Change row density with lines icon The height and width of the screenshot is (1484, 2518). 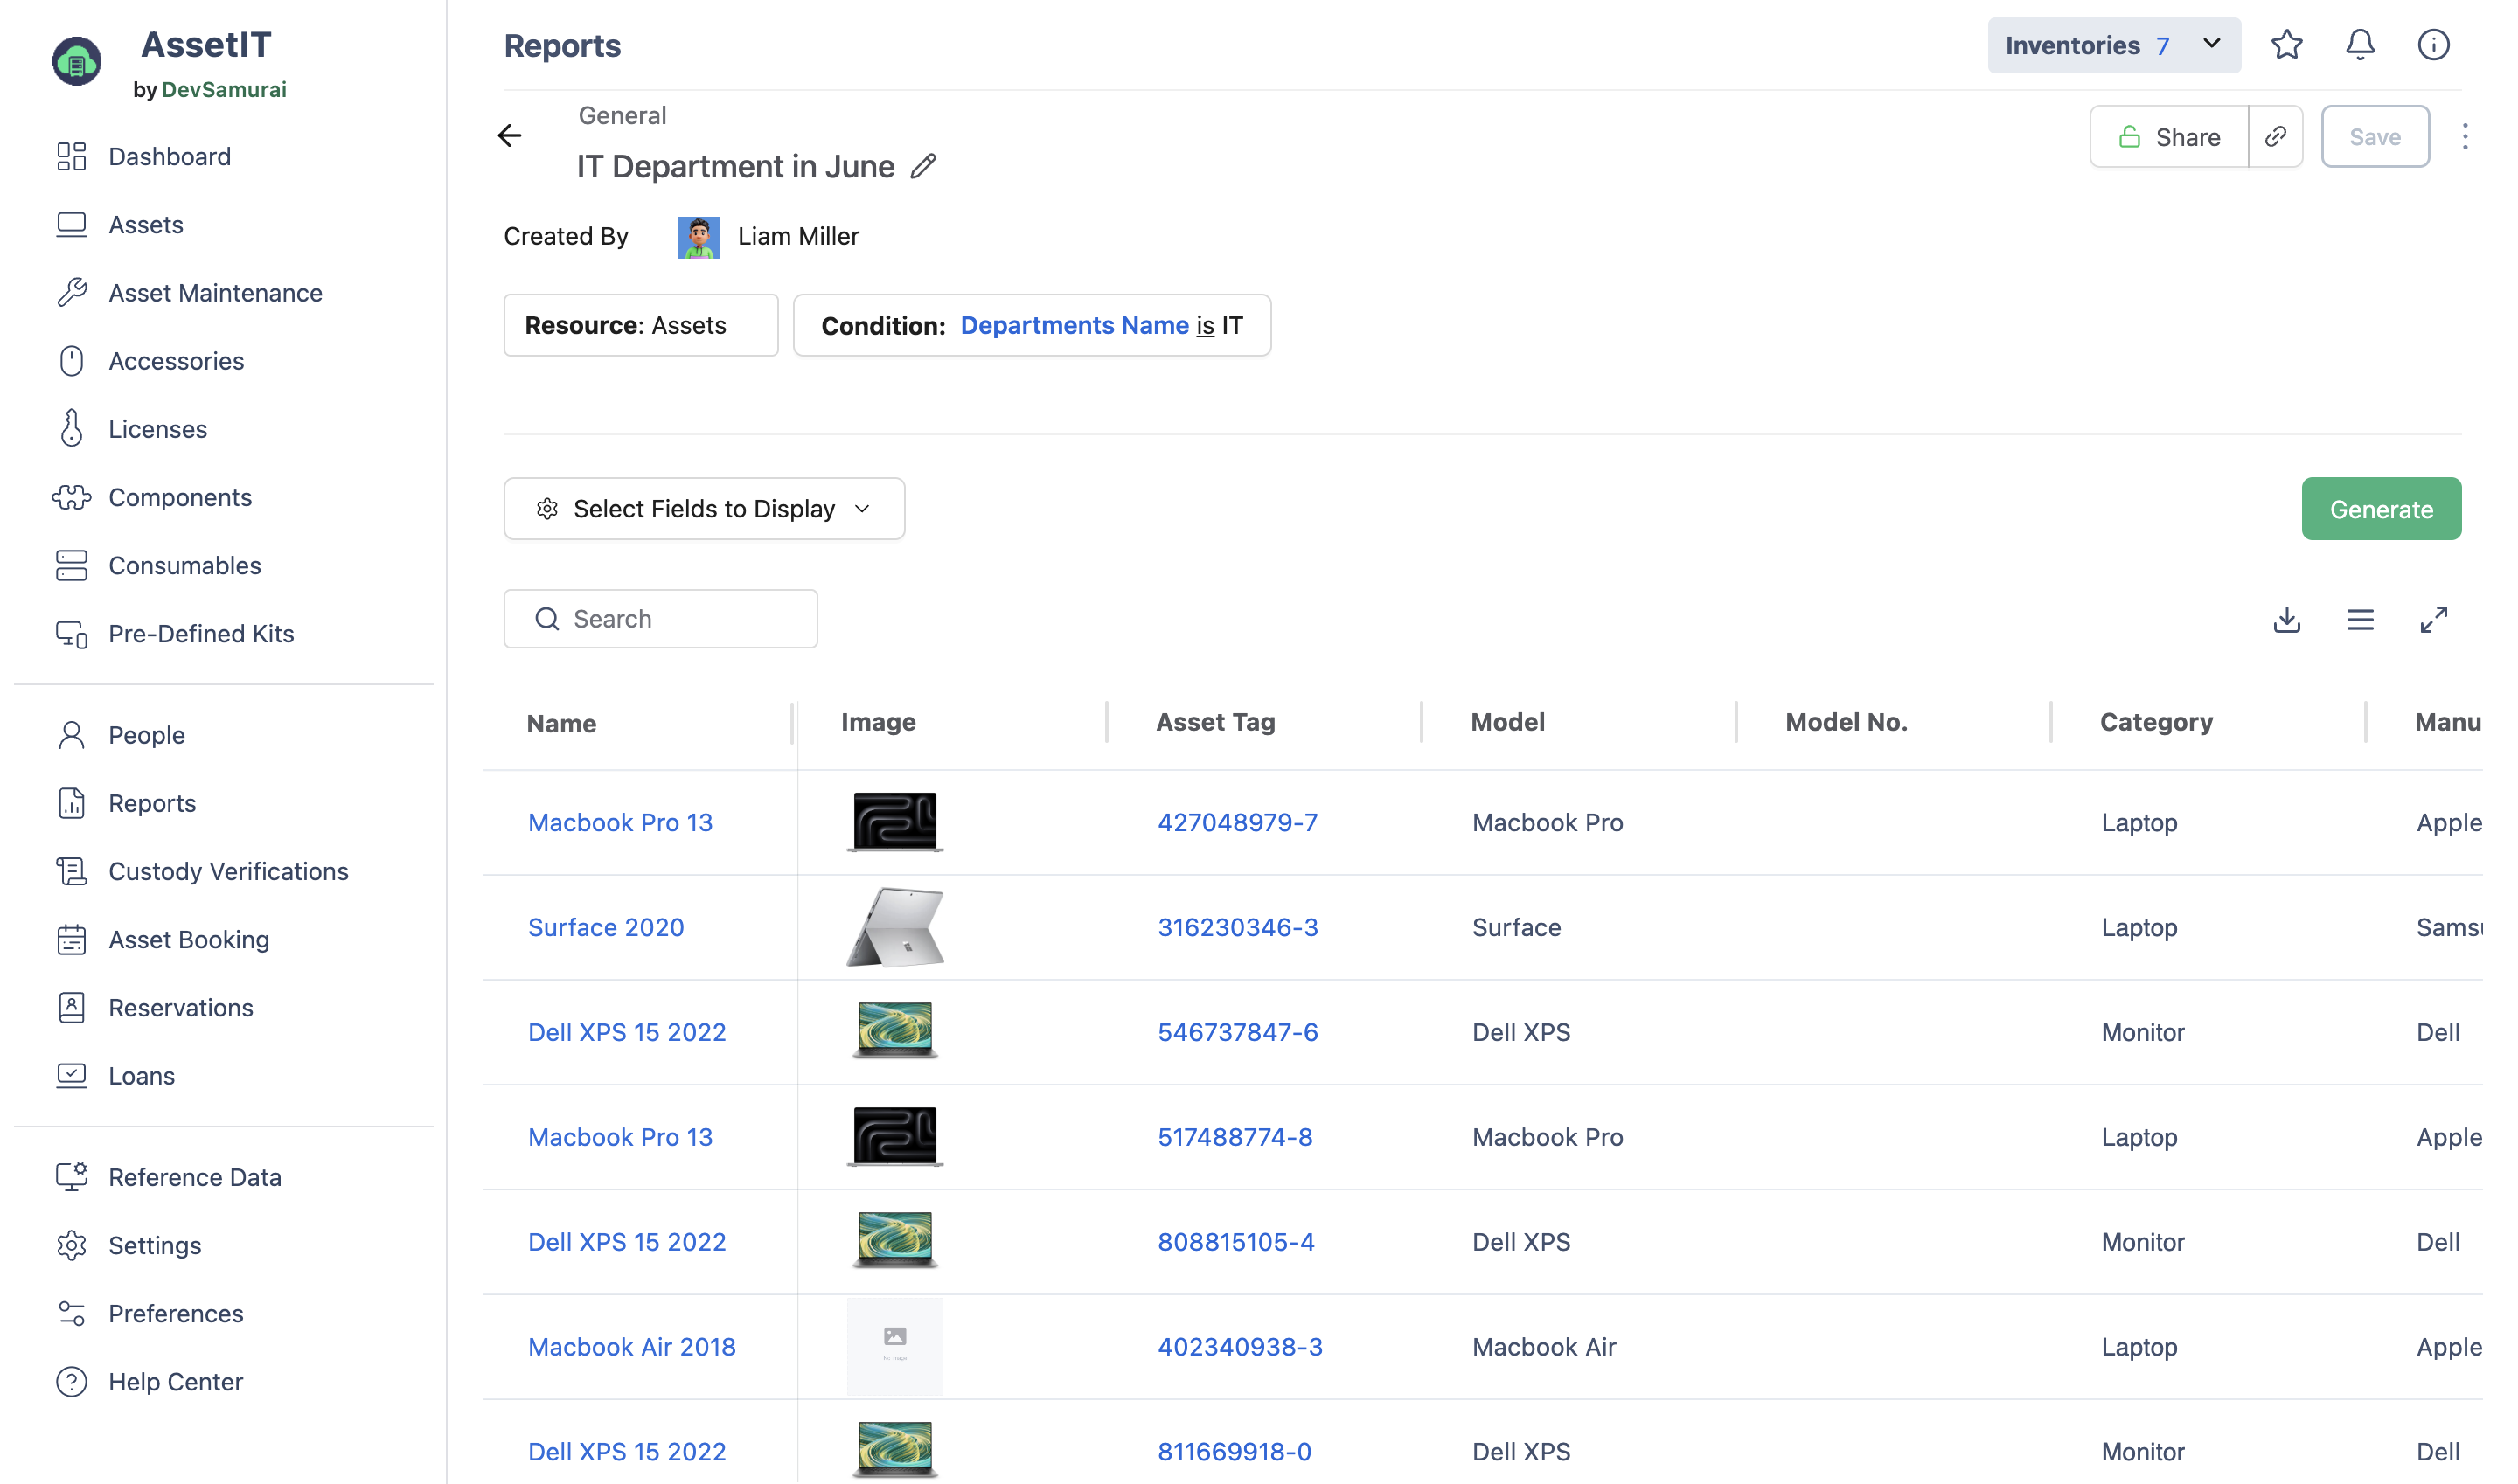[2360, 620]
